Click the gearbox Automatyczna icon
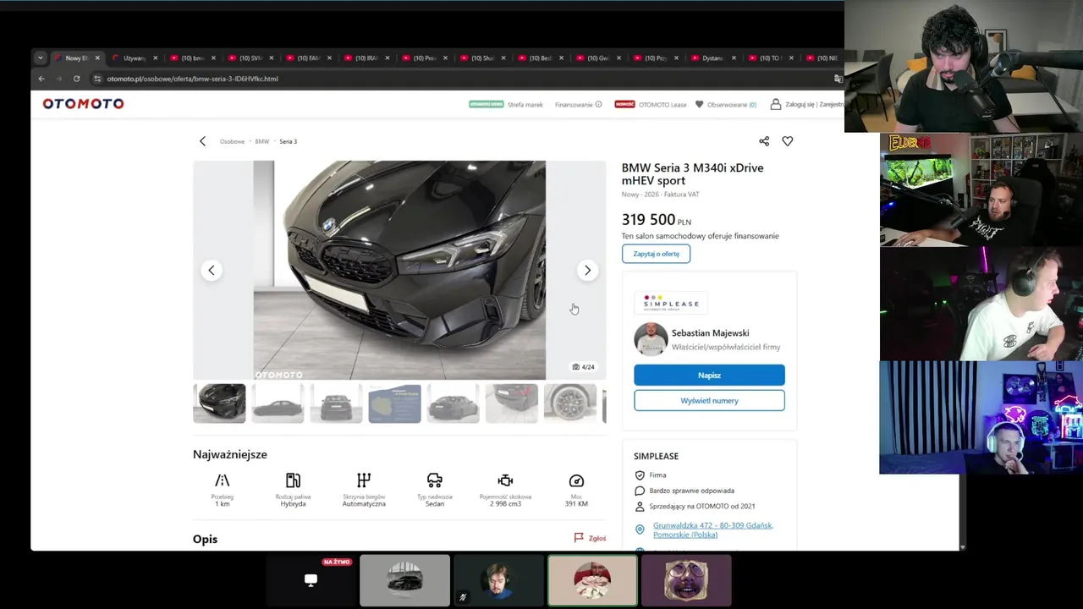 point(364,480)
